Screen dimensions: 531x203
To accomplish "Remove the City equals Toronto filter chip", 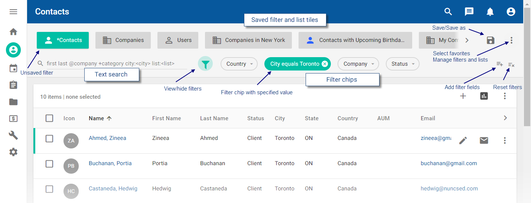I will pos(325,64).
